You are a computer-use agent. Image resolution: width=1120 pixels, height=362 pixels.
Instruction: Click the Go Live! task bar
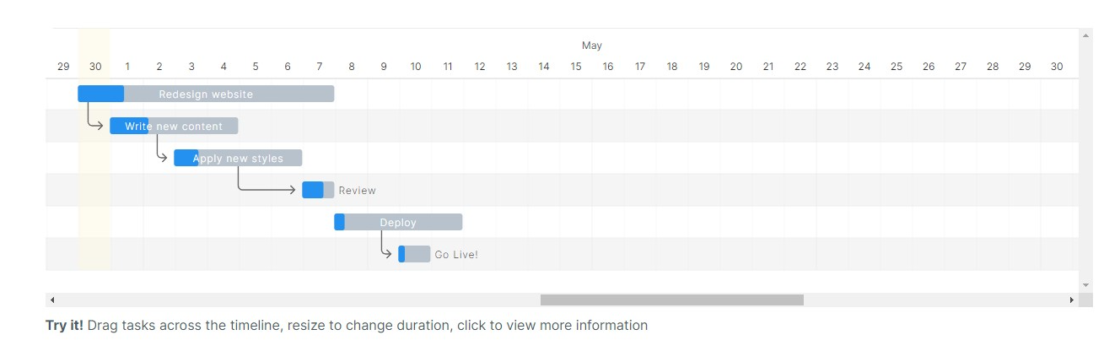[x=415, y=255]
